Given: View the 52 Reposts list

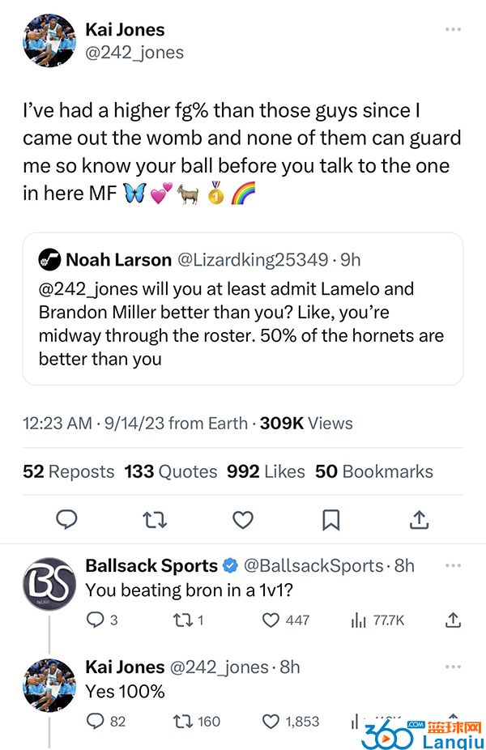Looking at the screenshot, I should coord(69,471).
